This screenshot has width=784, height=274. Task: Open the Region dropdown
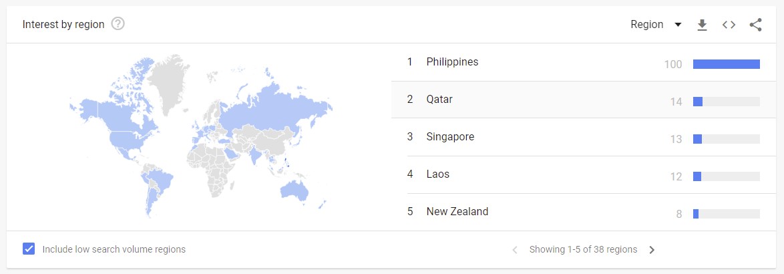[656, 25]
